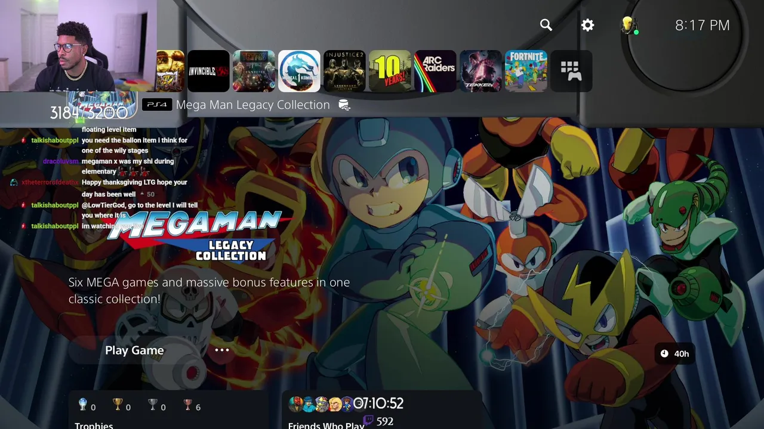
Task: Select the ARC Raiders game tile
Action: click(435, 71)
